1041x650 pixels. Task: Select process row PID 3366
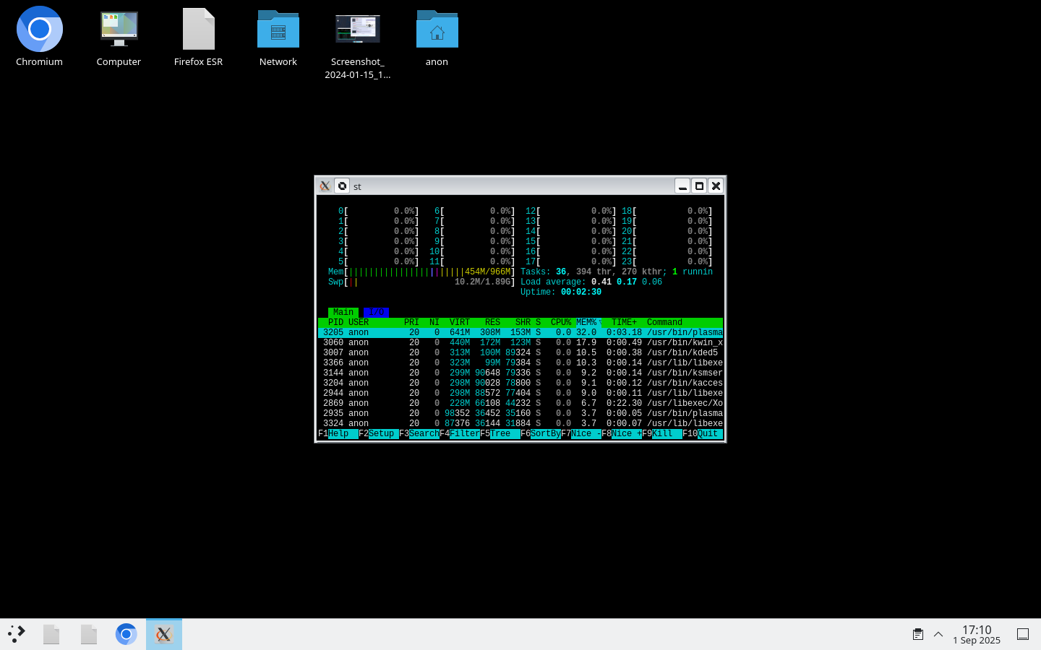pyautogui.click(x=520, y=363)
